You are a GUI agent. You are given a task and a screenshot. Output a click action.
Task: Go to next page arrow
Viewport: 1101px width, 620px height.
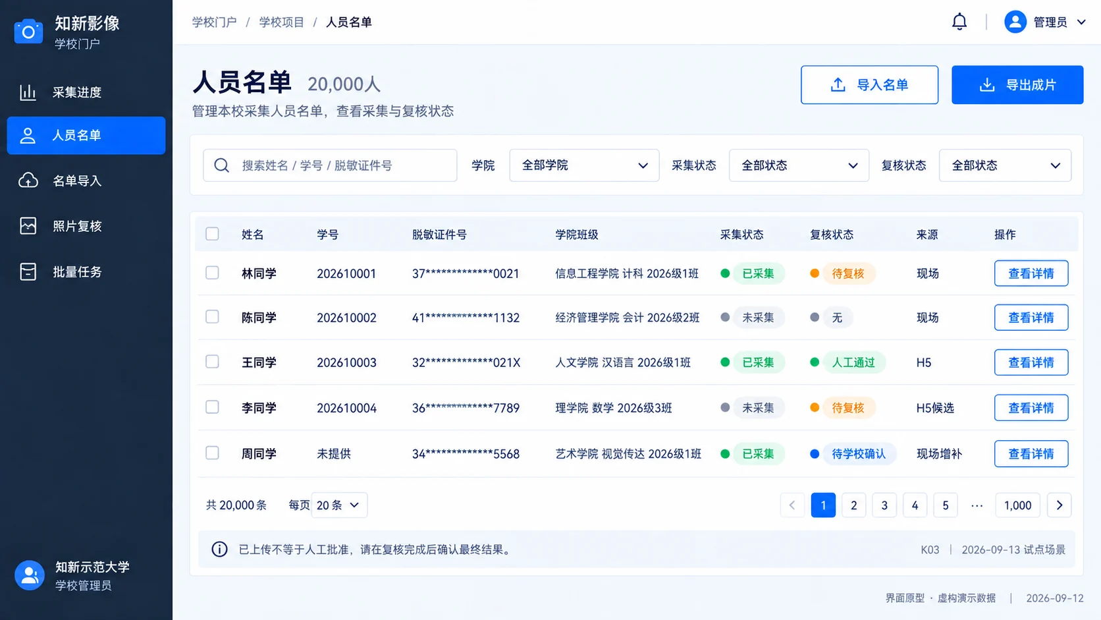pyautogui.click(x=1060, y=505)
